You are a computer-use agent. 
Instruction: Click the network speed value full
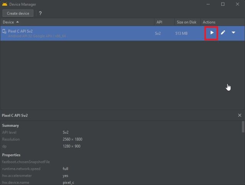click(x=65, y=169)
